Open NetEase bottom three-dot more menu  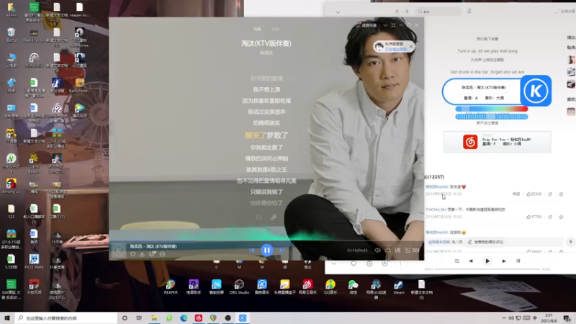click(x=400, y=264)
